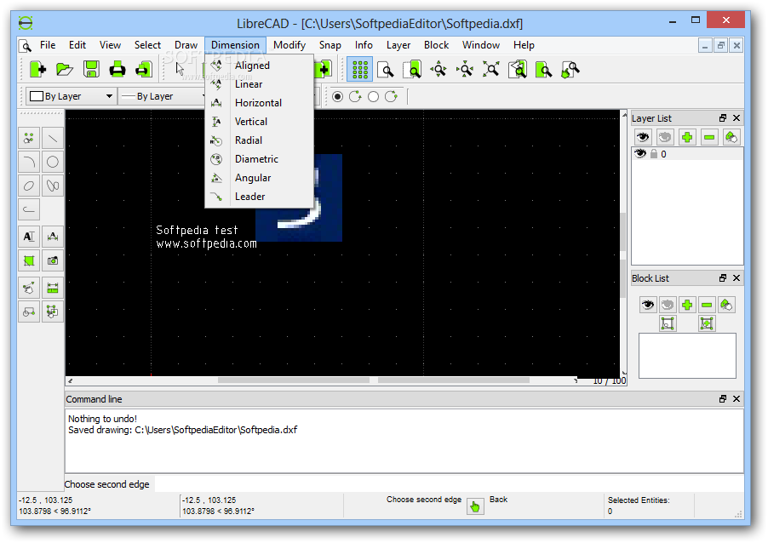The height and width of the screenshot is (543, 768).
Task: Select the Insert Image camera tool
Action: tap(53, 260)
